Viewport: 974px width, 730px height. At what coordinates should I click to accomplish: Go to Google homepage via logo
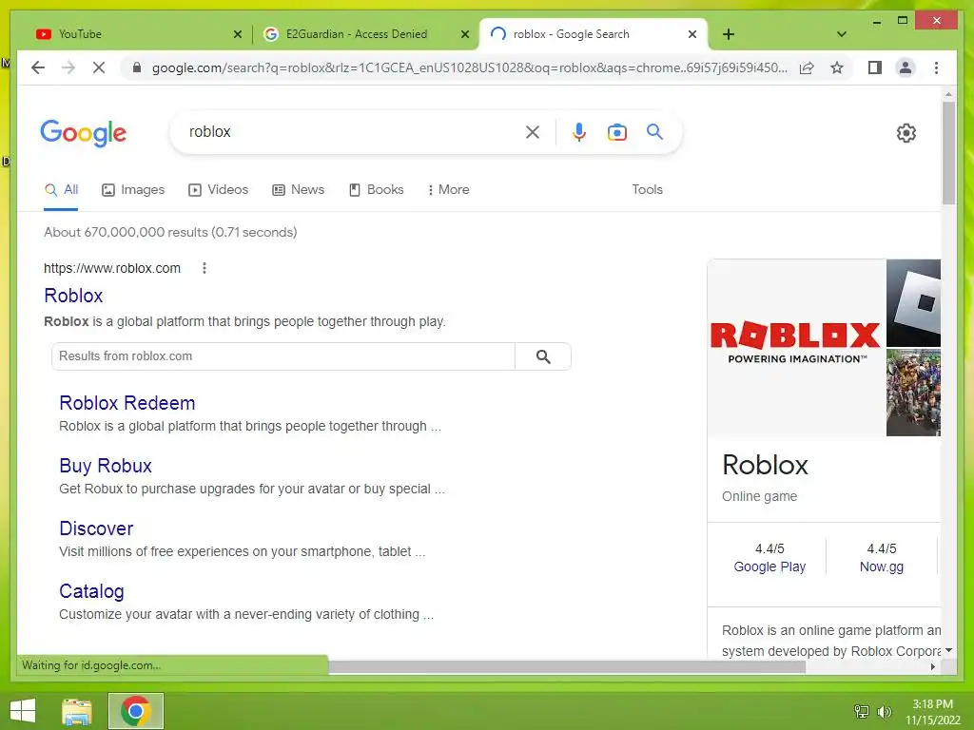tap(84, 133)
